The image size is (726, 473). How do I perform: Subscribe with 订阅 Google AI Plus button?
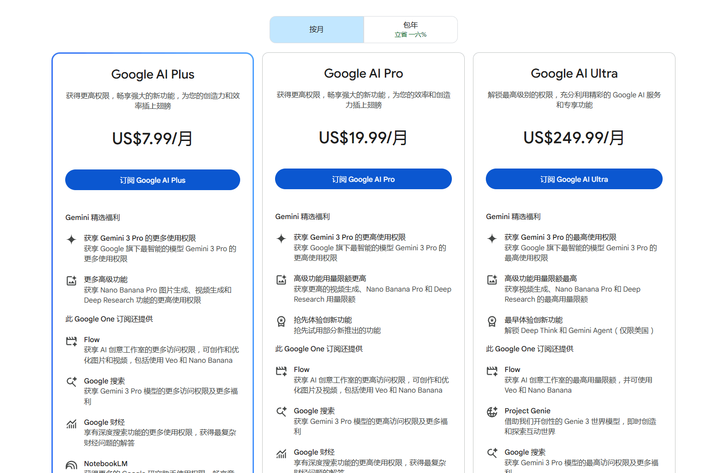point(152,180)
